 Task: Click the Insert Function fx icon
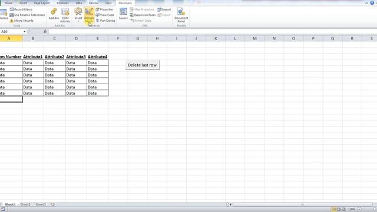tap(45, 31)
